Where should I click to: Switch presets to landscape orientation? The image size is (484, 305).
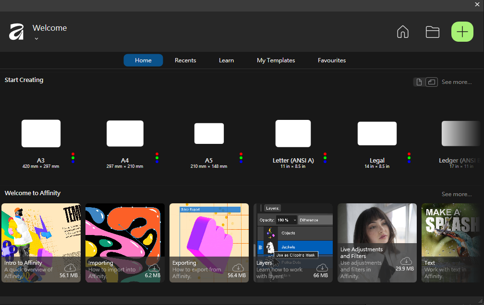pos(431,82)
